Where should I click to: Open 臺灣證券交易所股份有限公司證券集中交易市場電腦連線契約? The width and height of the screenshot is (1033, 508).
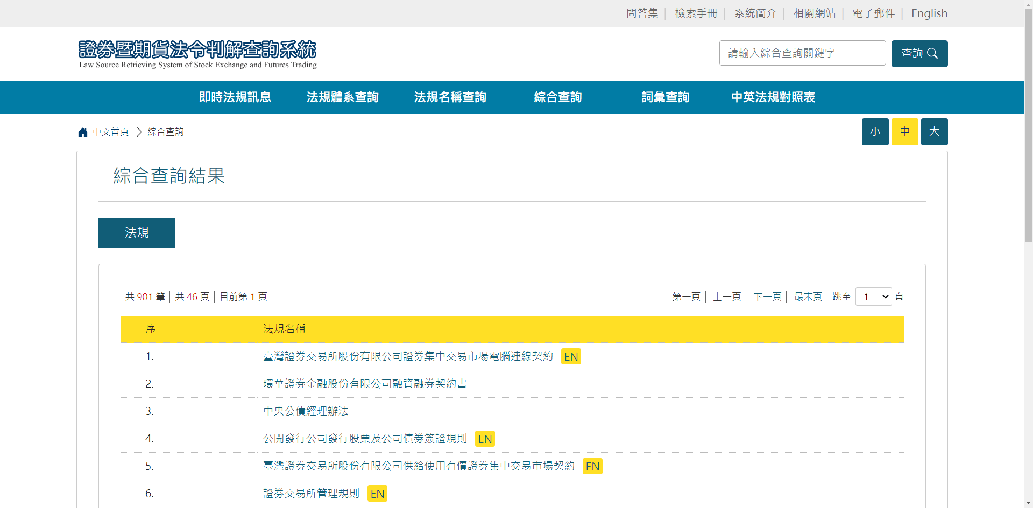408,356
